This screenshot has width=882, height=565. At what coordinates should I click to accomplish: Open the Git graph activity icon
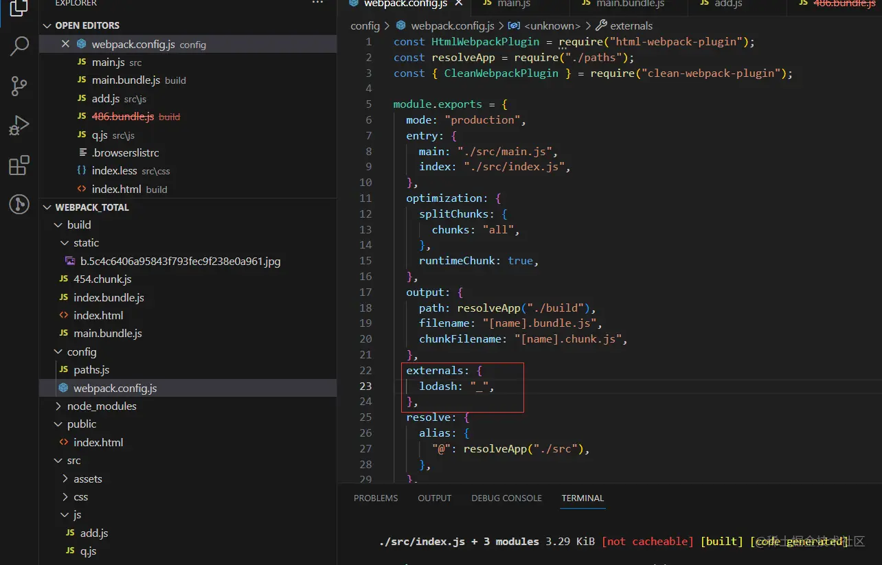[19, 205]
